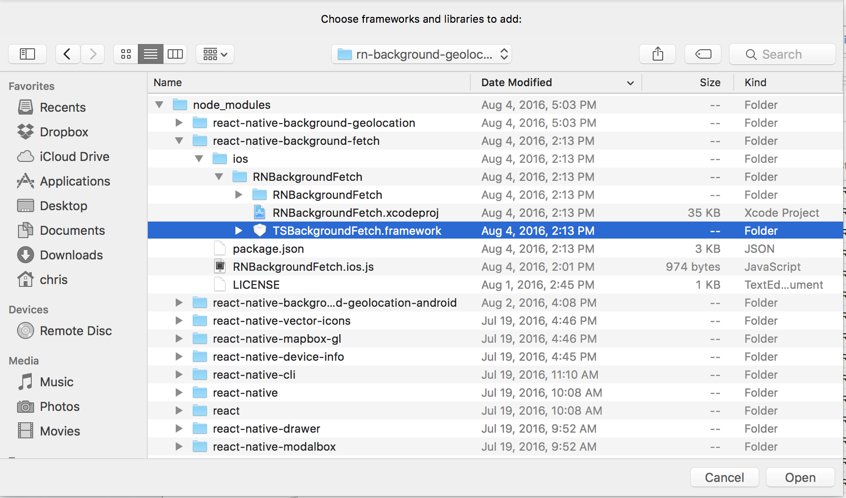Image resolution: width=846 pixels, height=498 pixels.
Task: Select the react-native-drawer folder row
Action: [495, 428]
